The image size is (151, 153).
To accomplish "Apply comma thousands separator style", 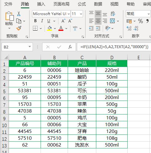I will tap(147, 21).
